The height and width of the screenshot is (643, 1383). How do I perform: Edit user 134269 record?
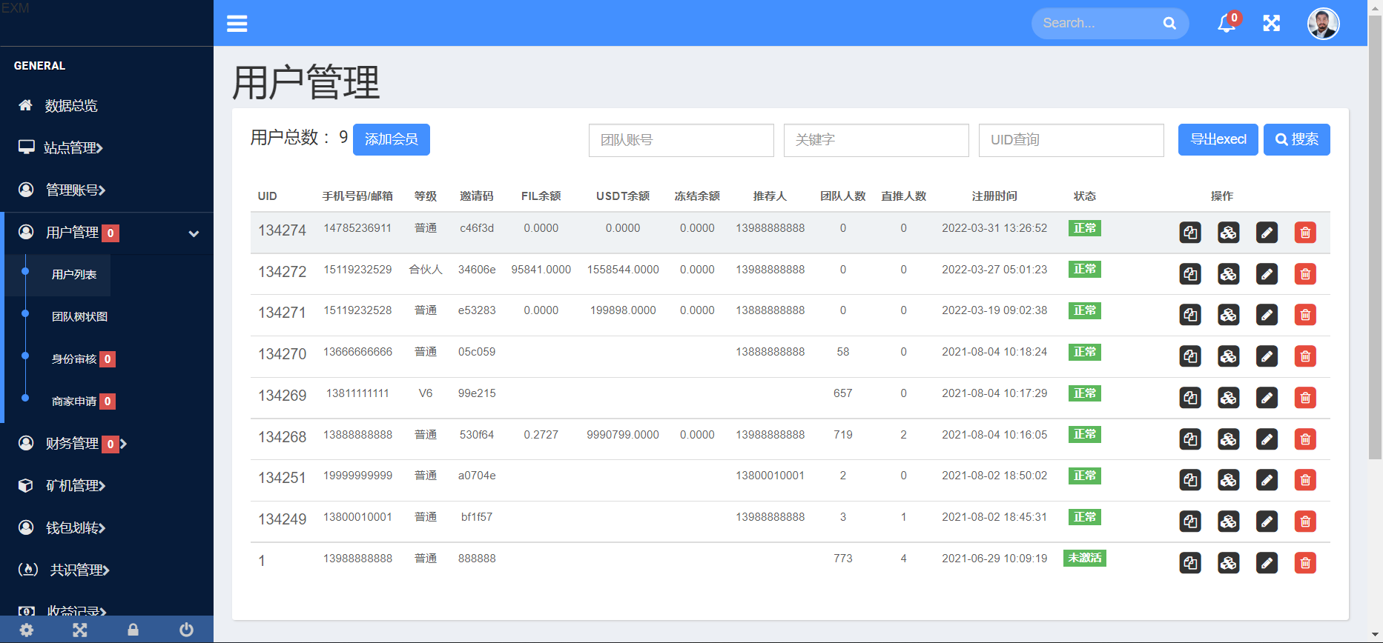pos(1267,398)
